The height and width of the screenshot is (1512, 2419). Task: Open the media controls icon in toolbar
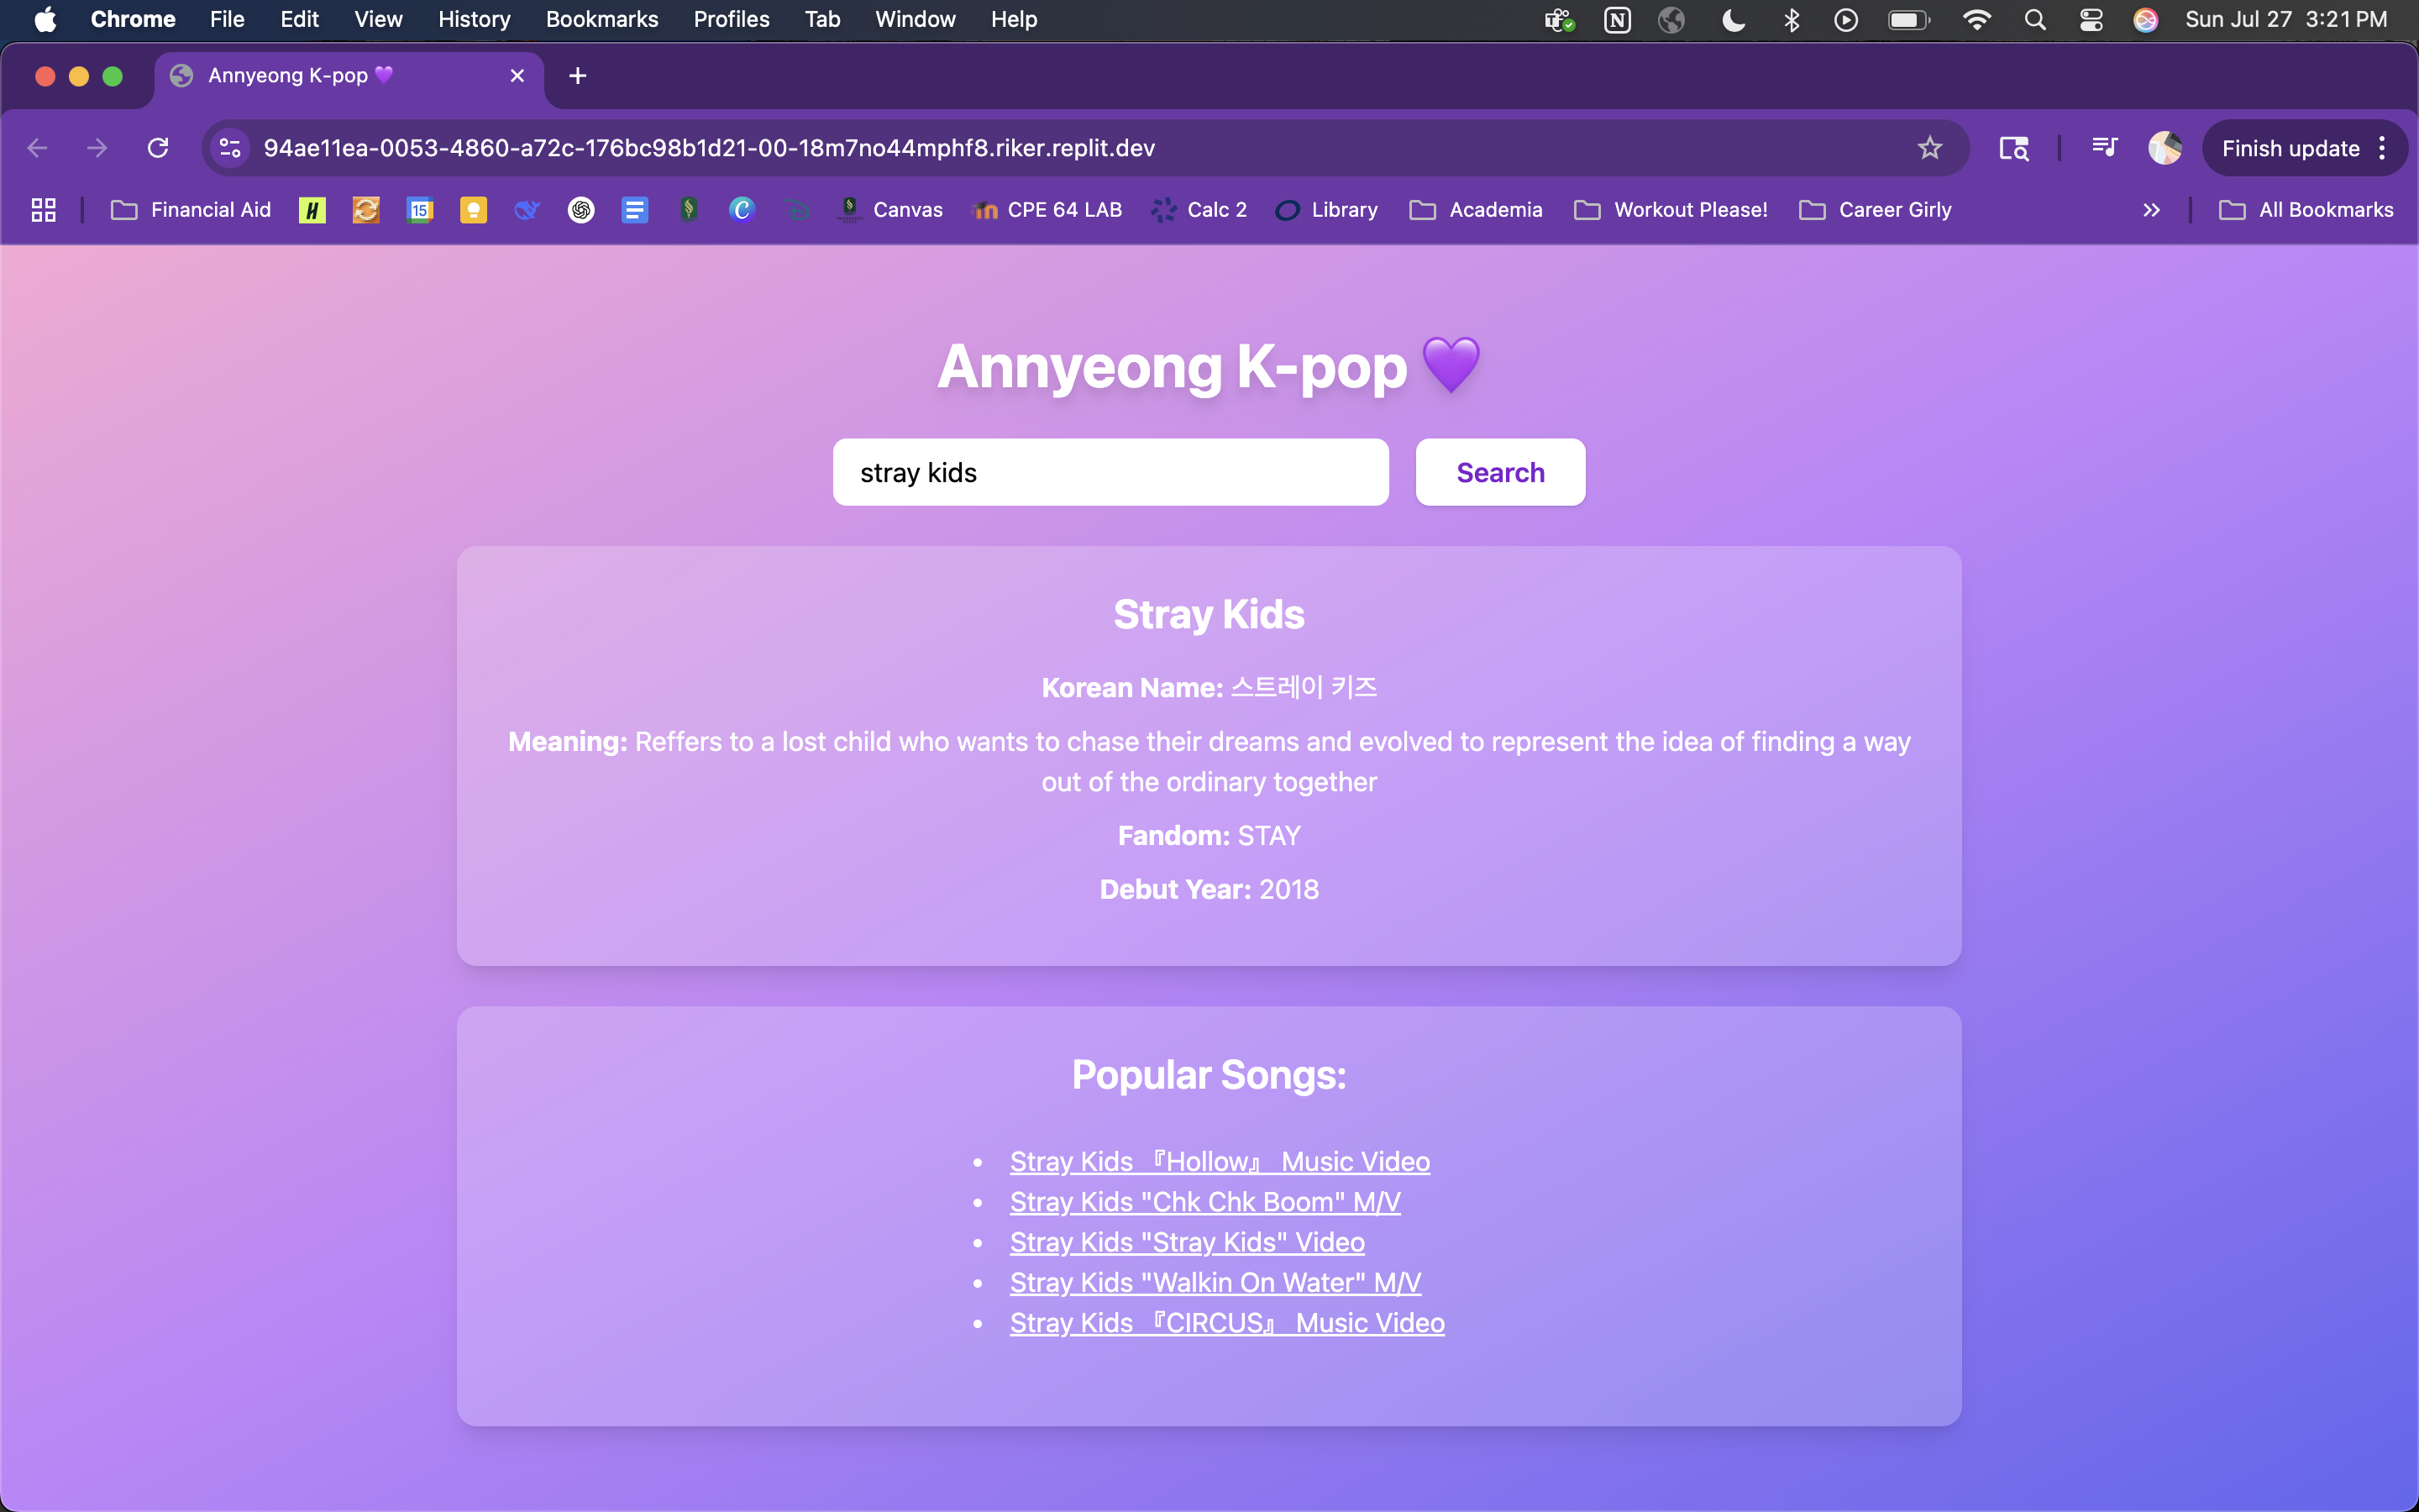tap(2104, 148)
